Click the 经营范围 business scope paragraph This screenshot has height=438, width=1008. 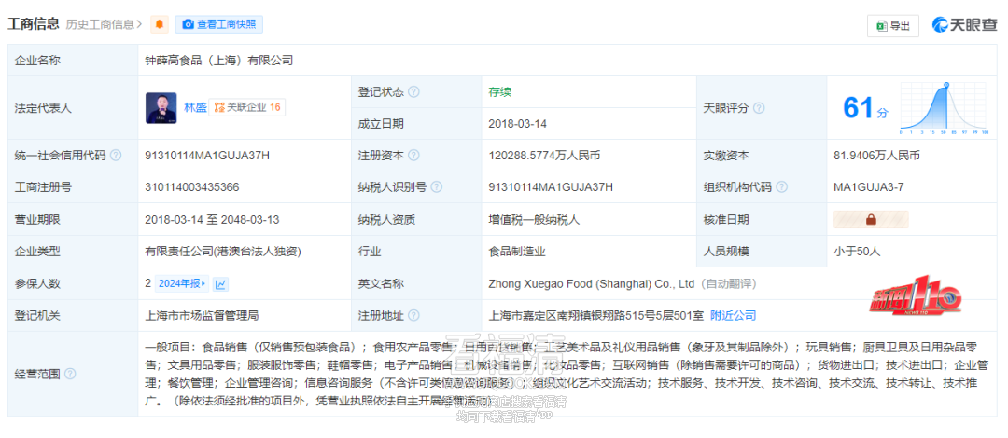coord(565,375)
